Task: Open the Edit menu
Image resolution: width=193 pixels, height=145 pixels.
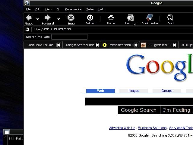Action: 38,9
